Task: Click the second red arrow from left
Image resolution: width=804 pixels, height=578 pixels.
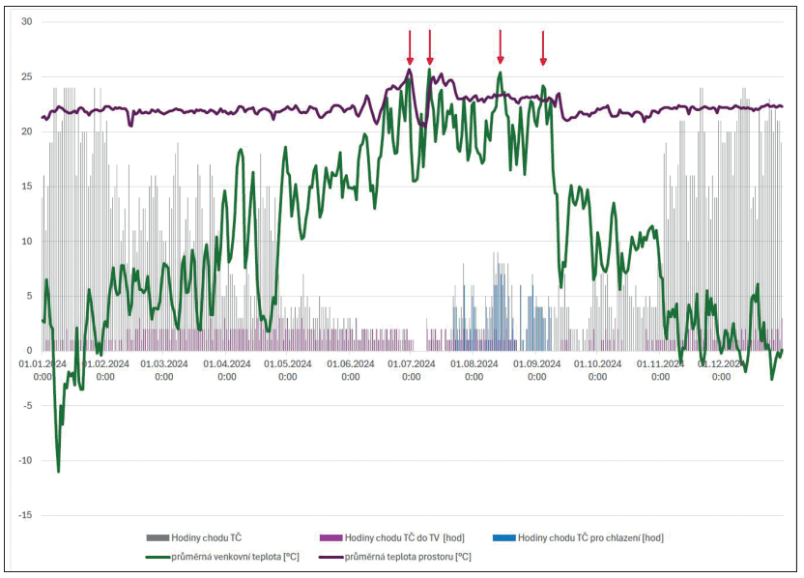Action: (x=430, y=46)
